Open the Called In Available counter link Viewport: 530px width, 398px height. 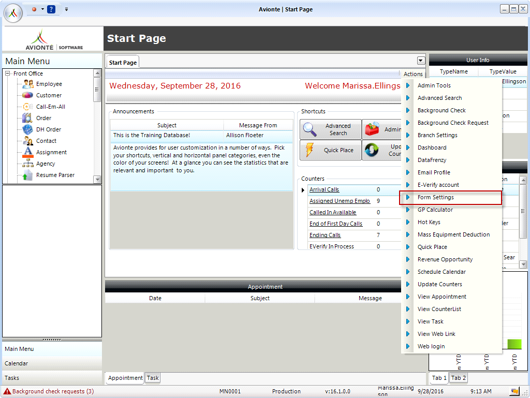333,213
